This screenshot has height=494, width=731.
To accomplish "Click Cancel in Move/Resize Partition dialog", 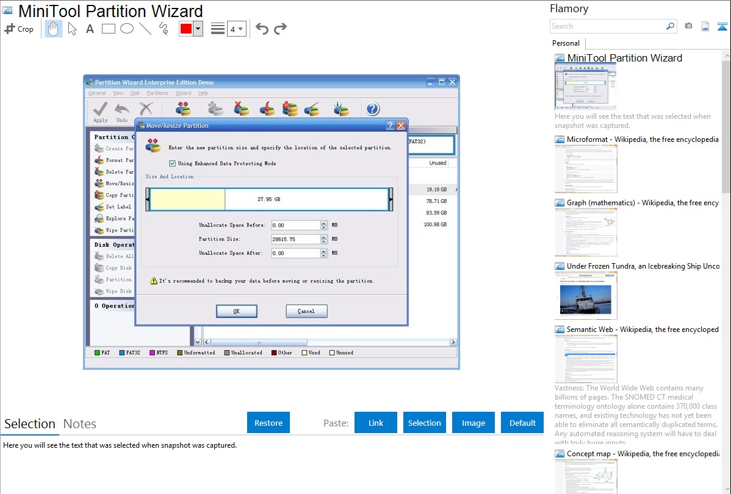I will click(307, 311).
